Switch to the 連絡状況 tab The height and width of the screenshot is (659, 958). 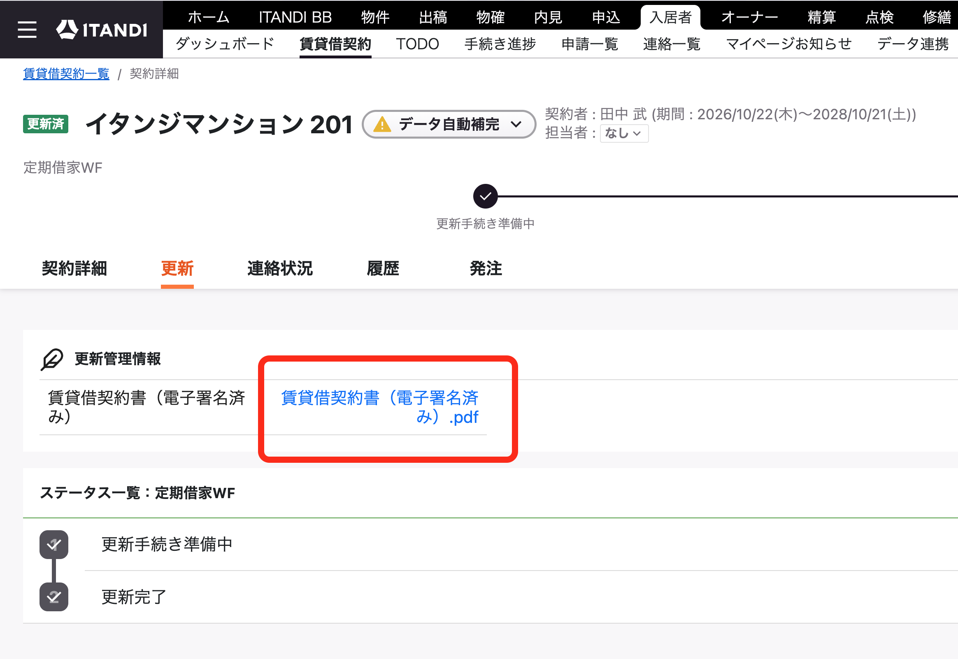(x=280, y=268)
